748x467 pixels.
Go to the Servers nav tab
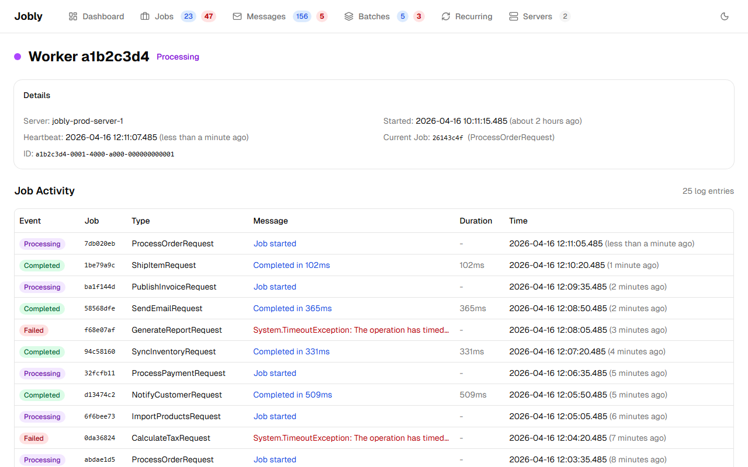coord(537,16)
